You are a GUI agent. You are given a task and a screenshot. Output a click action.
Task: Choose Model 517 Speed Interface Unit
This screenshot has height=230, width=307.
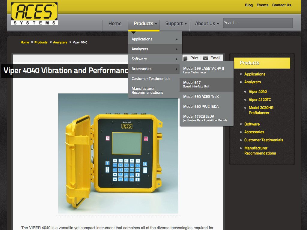(206, 84)
